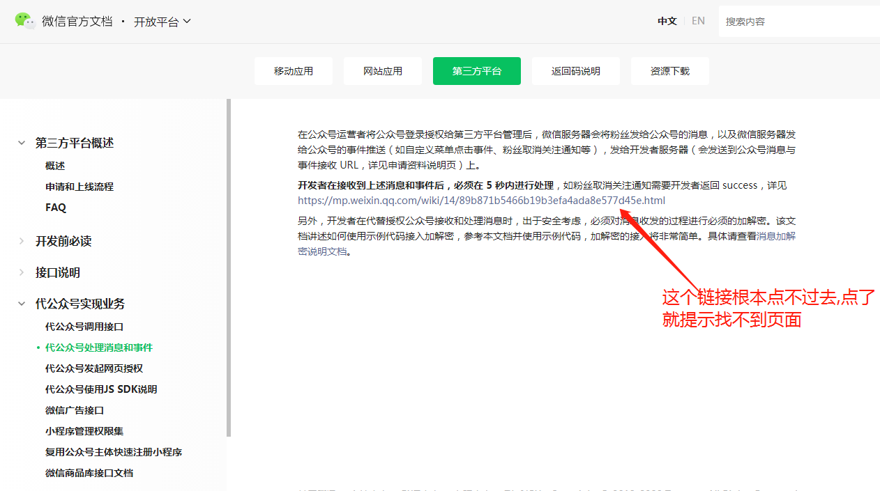The image size is (880, 491).
Task: Select the 开发前必读 section heading
Action: (x=63, y=241)
